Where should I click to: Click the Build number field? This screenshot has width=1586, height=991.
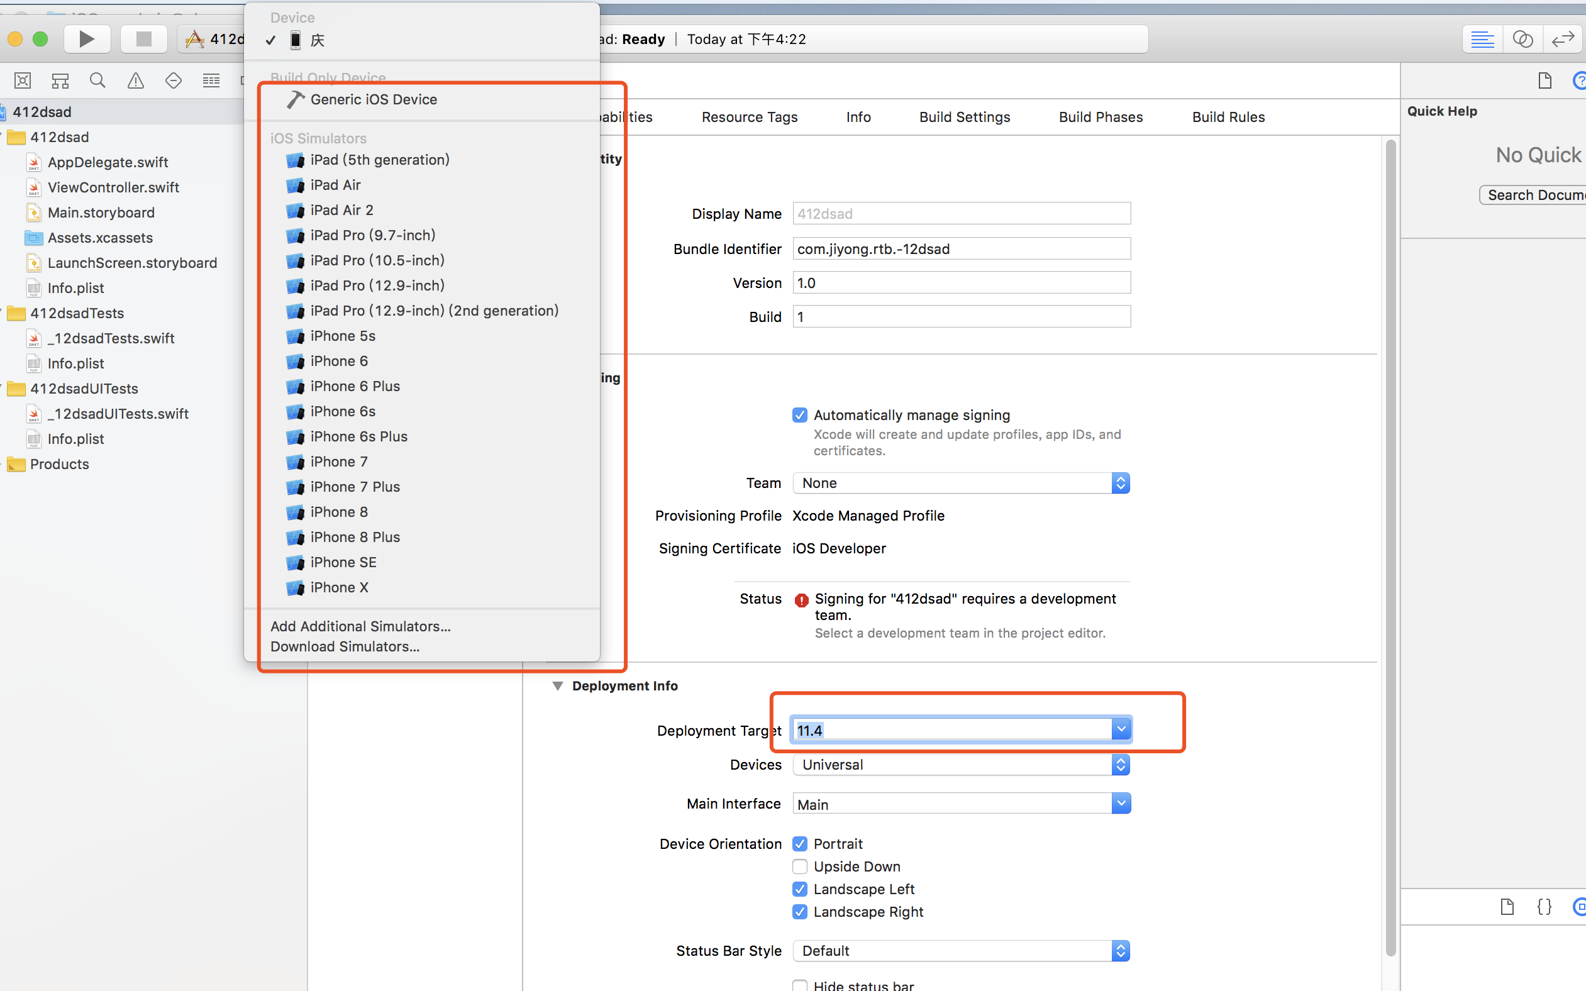(962, 317)
